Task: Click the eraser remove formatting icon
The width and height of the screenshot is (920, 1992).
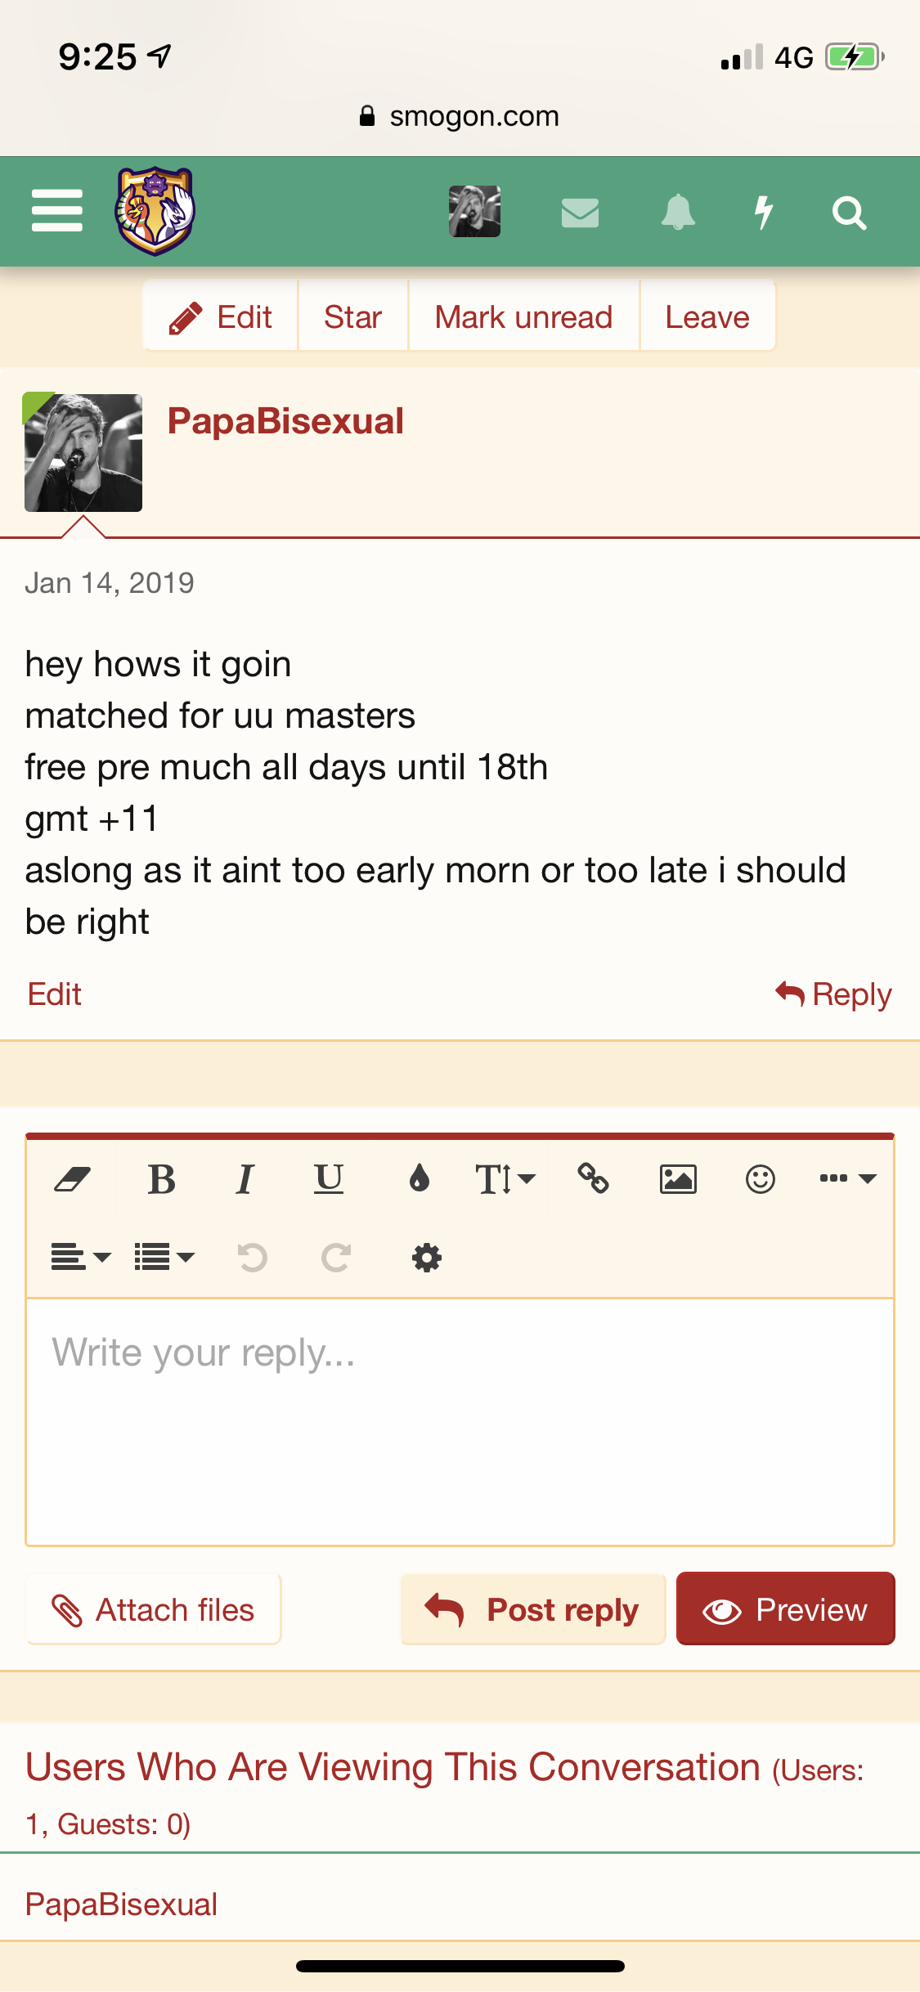Action: 72,1179
